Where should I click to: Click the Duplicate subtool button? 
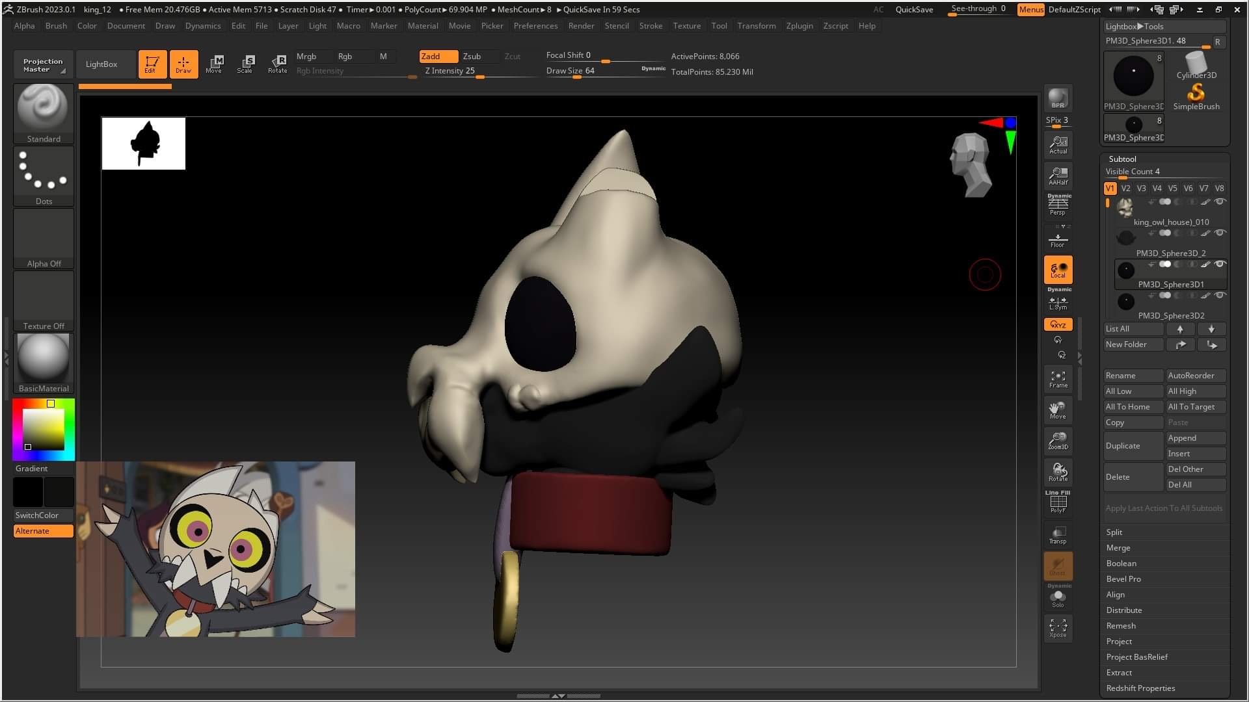(1133, 446)
